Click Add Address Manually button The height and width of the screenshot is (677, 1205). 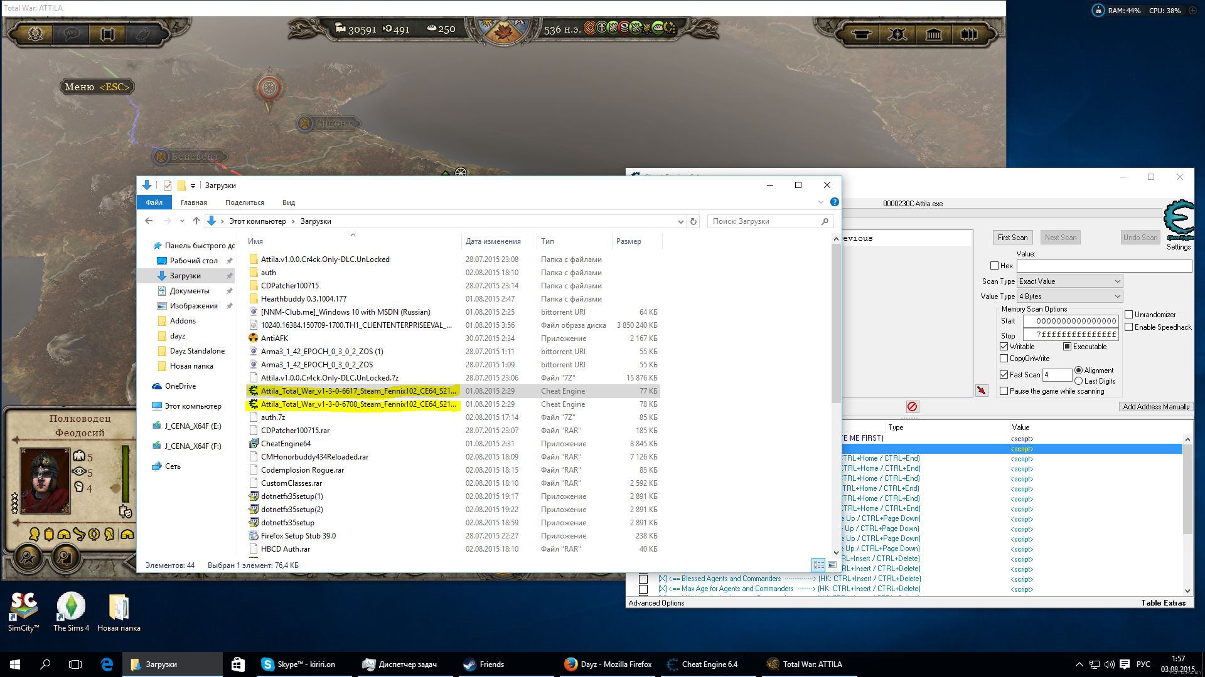click(1156, 407)
